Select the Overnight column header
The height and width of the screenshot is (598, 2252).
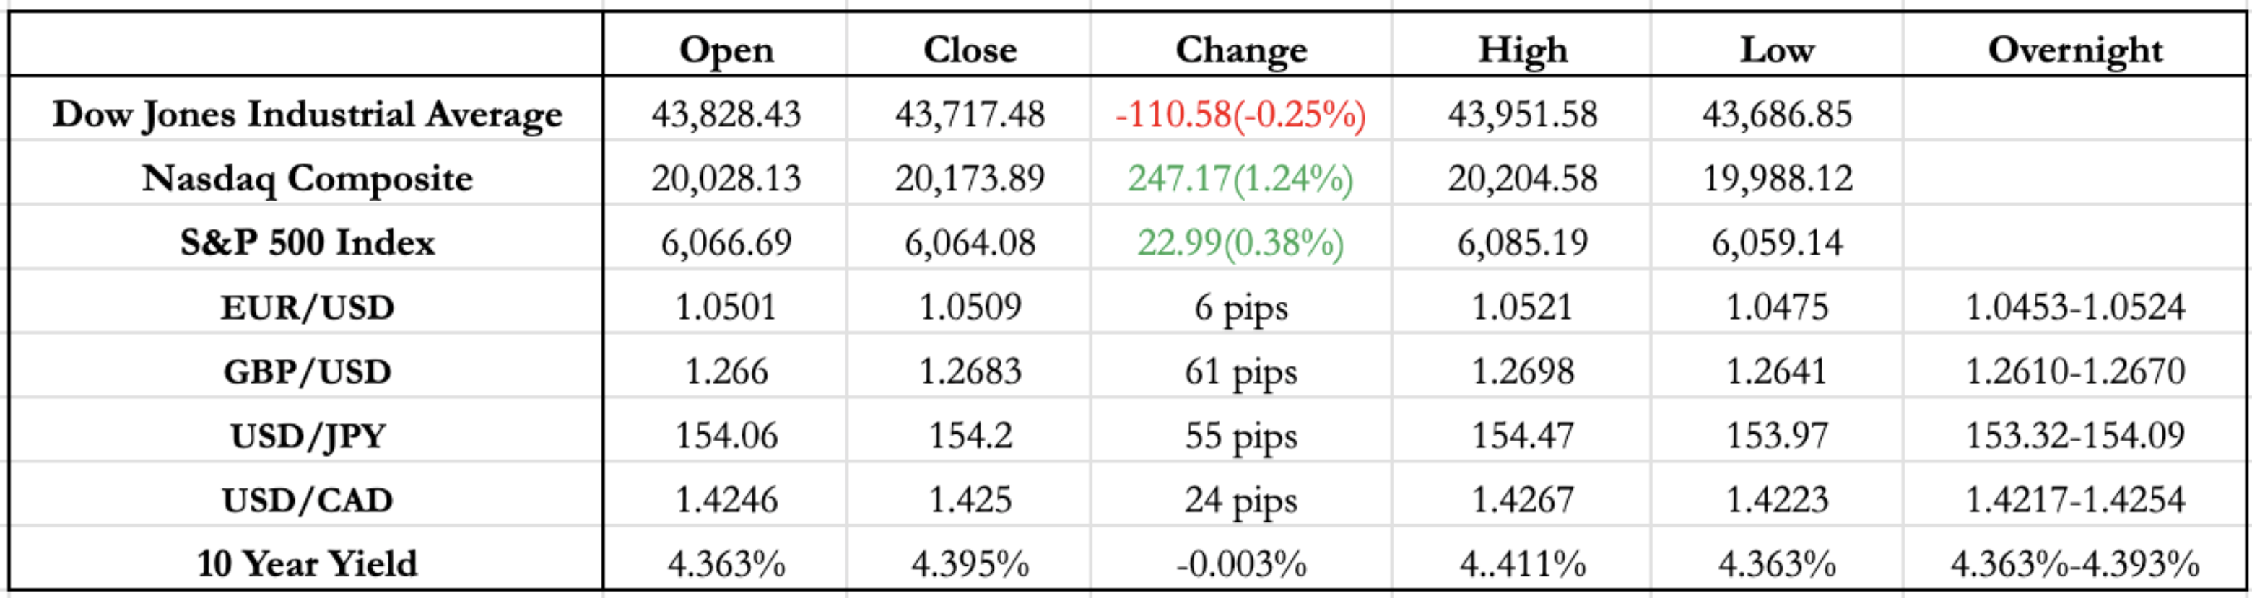coord(2074,50)
